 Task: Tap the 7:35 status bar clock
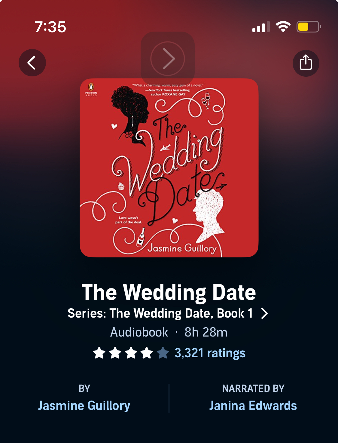click(x=50, y=27)
